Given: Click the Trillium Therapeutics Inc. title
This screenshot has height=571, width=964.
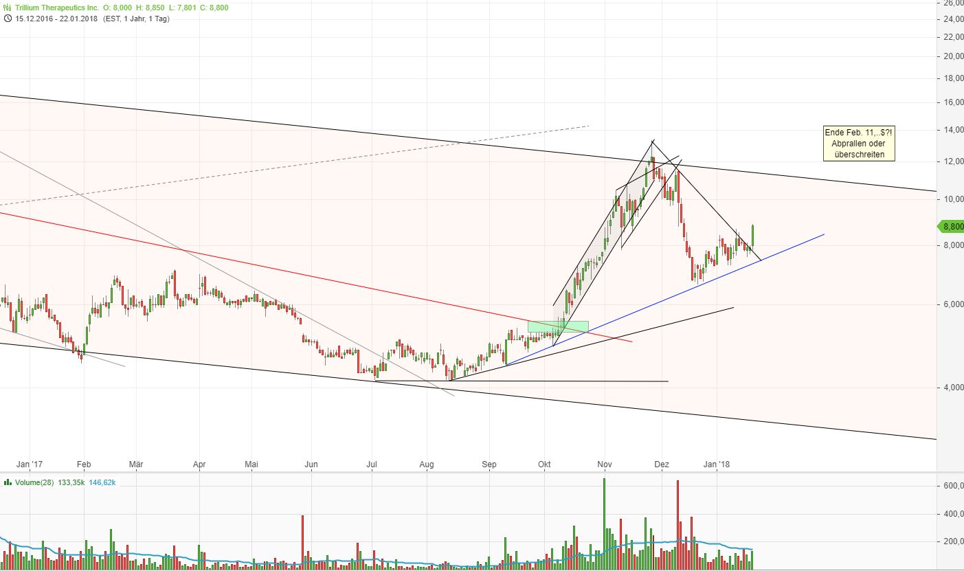Looking at the screenshot, I should coord(55,9).
